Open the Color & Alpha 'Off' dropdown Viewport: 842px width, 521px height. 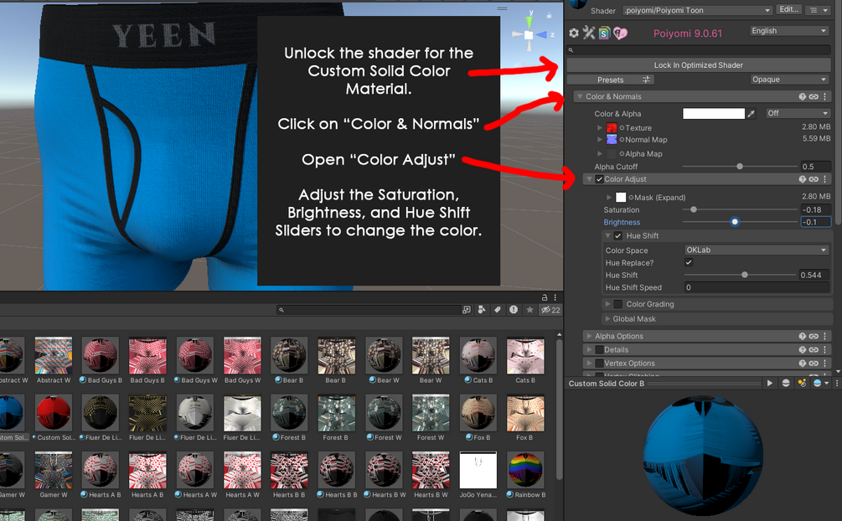click(x=798, y=113)
